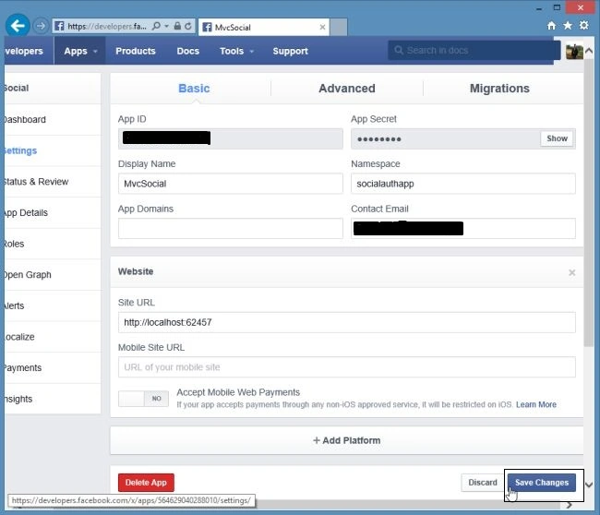This screenshot has width=600, height=515.
Task: Open favorites star icon
Action: point(568,26)
